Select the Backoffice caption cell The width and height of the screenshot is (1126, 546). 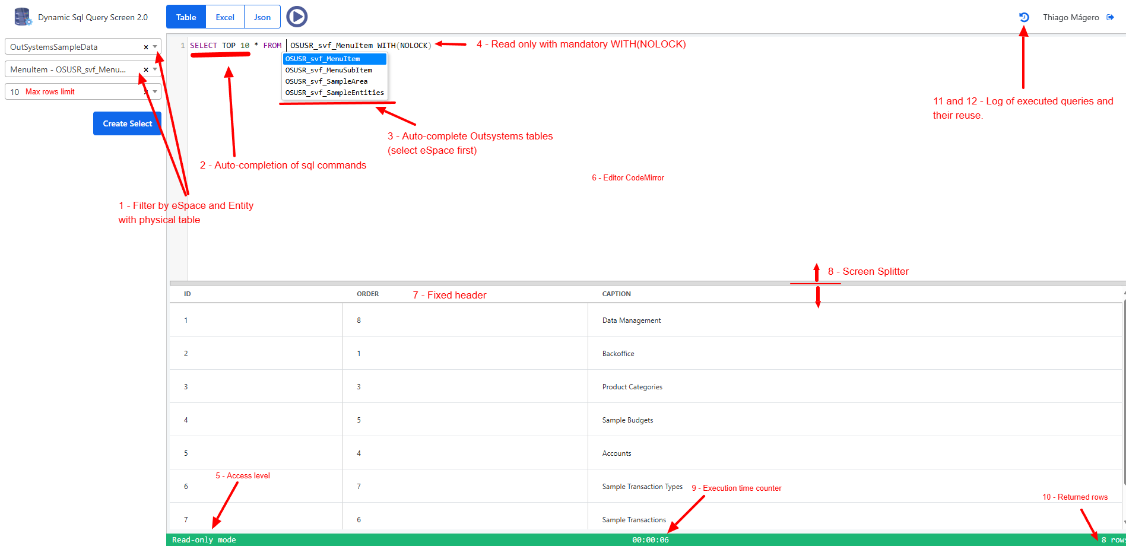(x=618, y=354)
